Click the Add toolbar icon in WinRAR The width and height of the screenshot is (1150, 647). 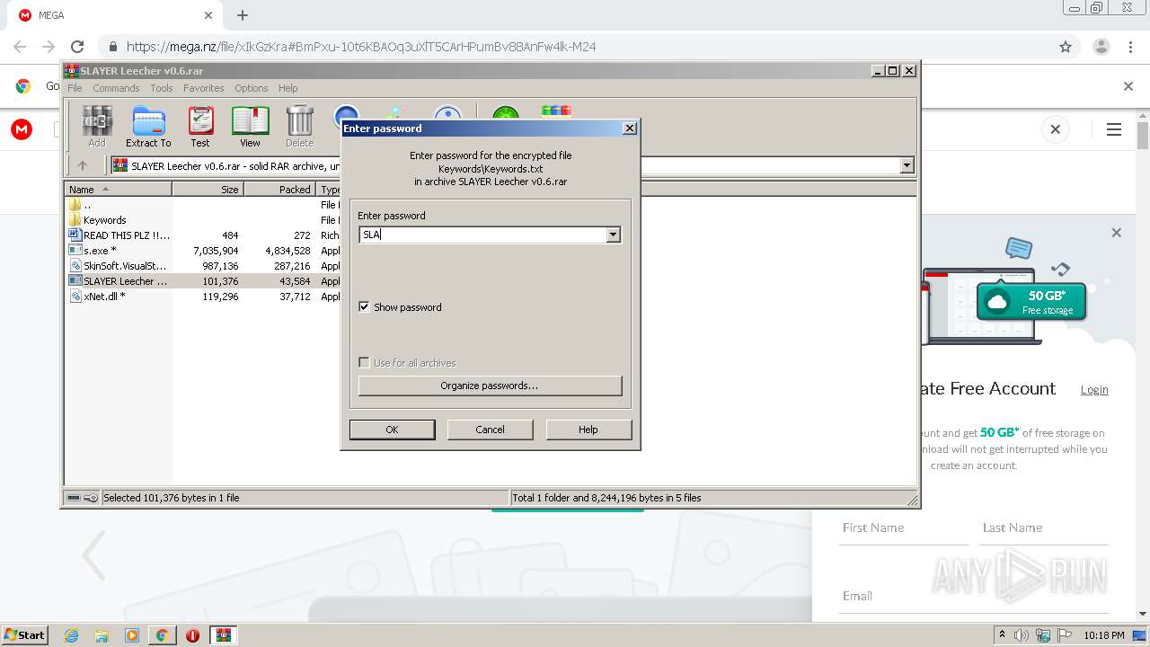[96, 126]
